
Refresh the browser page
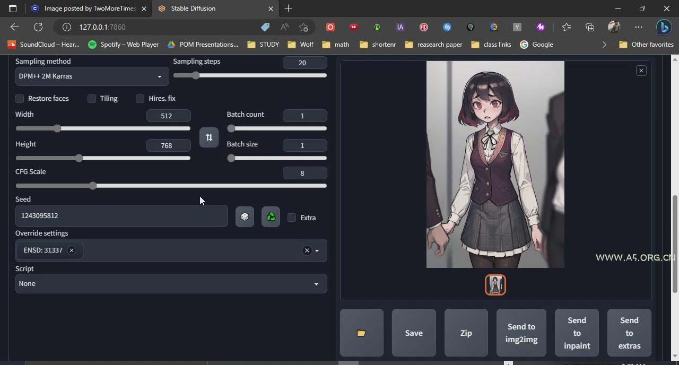[38, 27]
